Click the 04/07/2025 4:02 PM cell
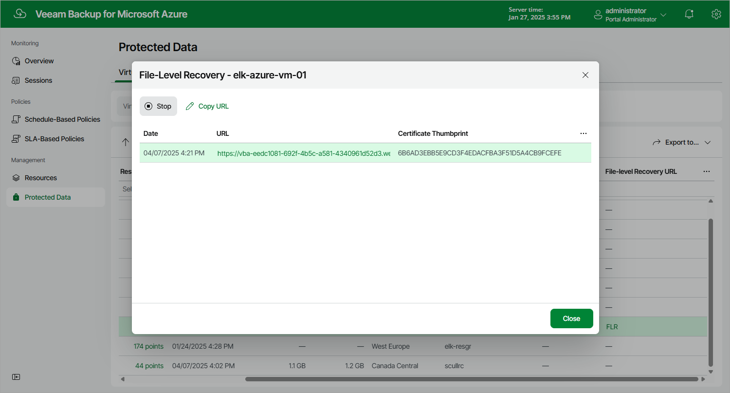This screenshot has width=730, height=393. pyautogui.click(x=203, y=366)
